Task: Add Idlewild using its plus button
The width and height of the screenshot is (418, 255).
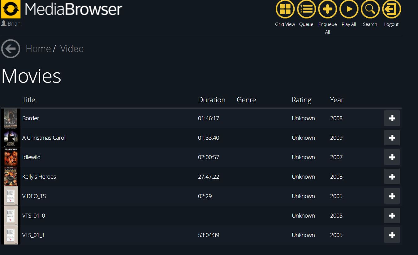Action: point(392,157)
